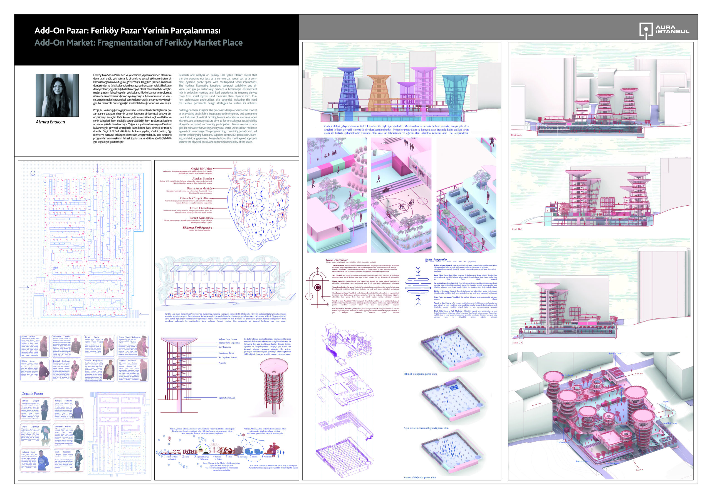This screenshot has height=498, width=712.
Task: Click the cylindrical tower 3D model illustration
Action: click(274, 385)
